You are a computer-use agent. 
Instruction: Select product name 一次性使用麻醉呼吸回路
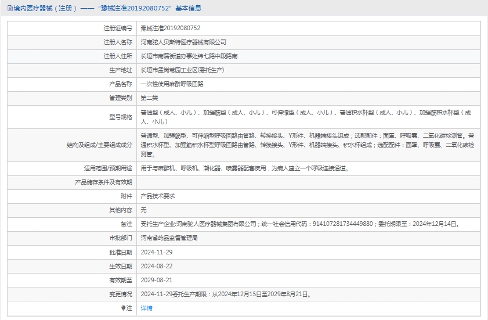(172, 84)
